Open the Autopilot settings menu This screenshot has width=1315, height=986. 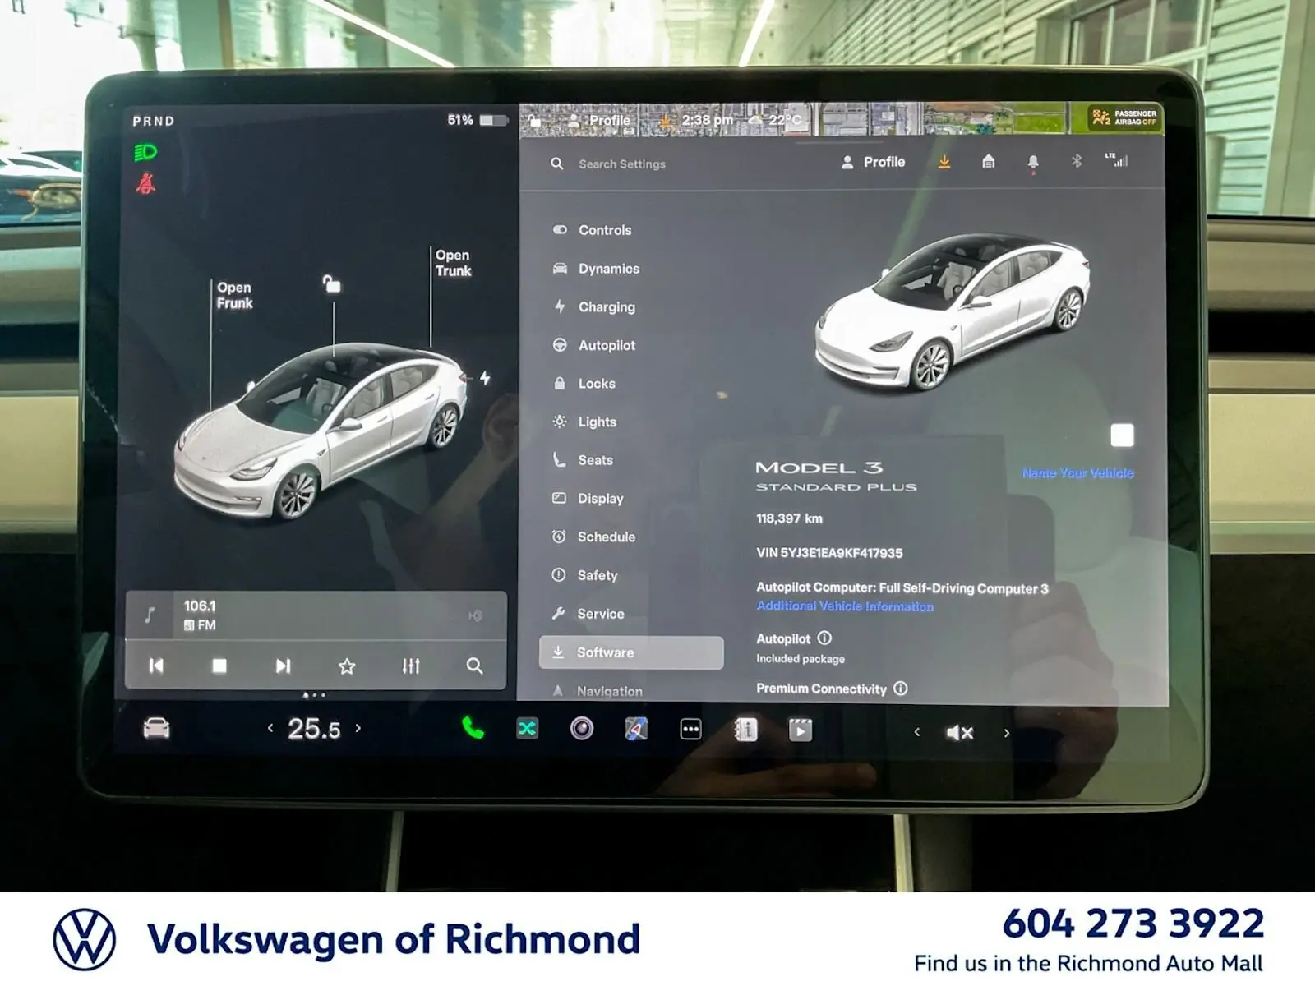point(594,345)
